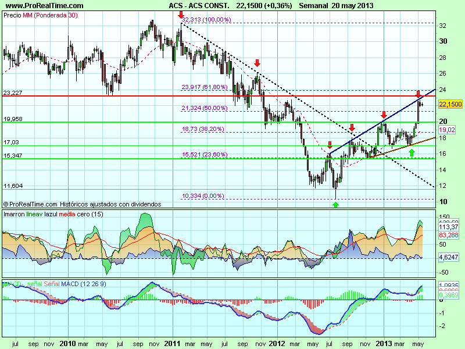
Task: Click the red arrow above the 32,313 label
Action: (181, 15)
